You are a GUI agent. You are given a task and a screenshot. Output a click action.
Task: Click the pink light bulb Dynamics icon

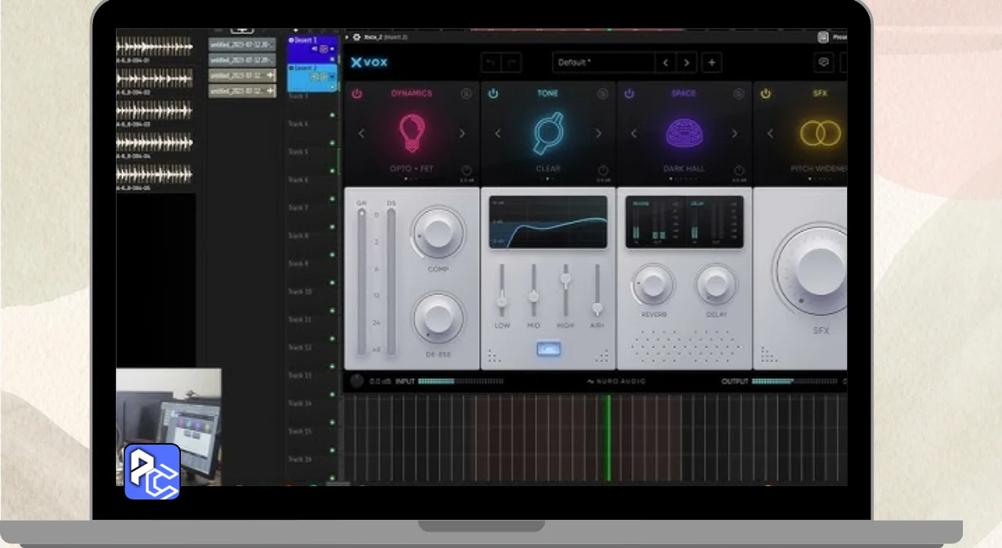412,132
